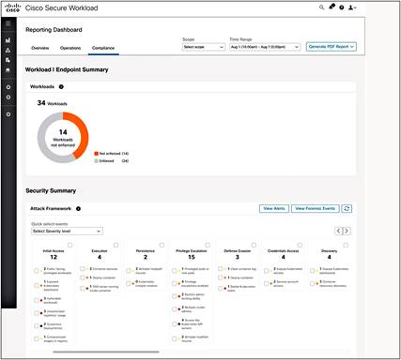Viewport: 401px width, 360px height.
Task: Click the orange Not enforced legend swatch
Action: coord(97,154)
